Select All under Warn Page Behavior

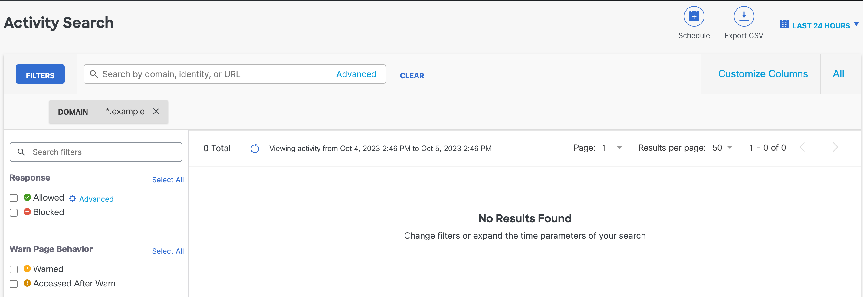[x=168, y=251]
